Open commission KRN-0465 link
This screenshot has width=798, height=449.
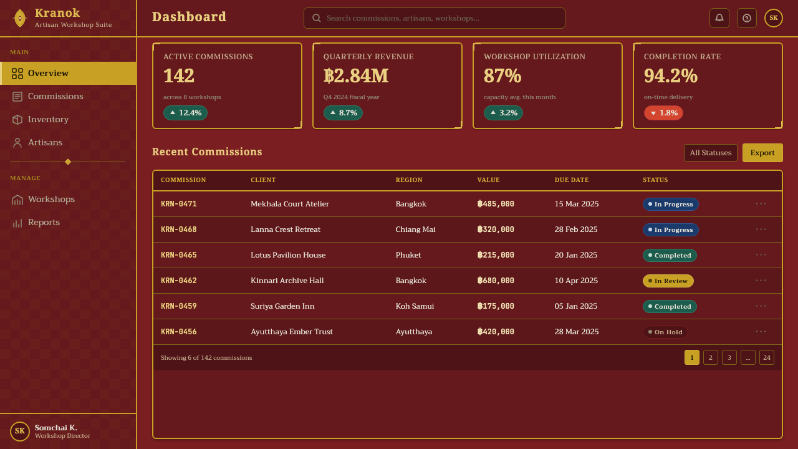(179, 255)
